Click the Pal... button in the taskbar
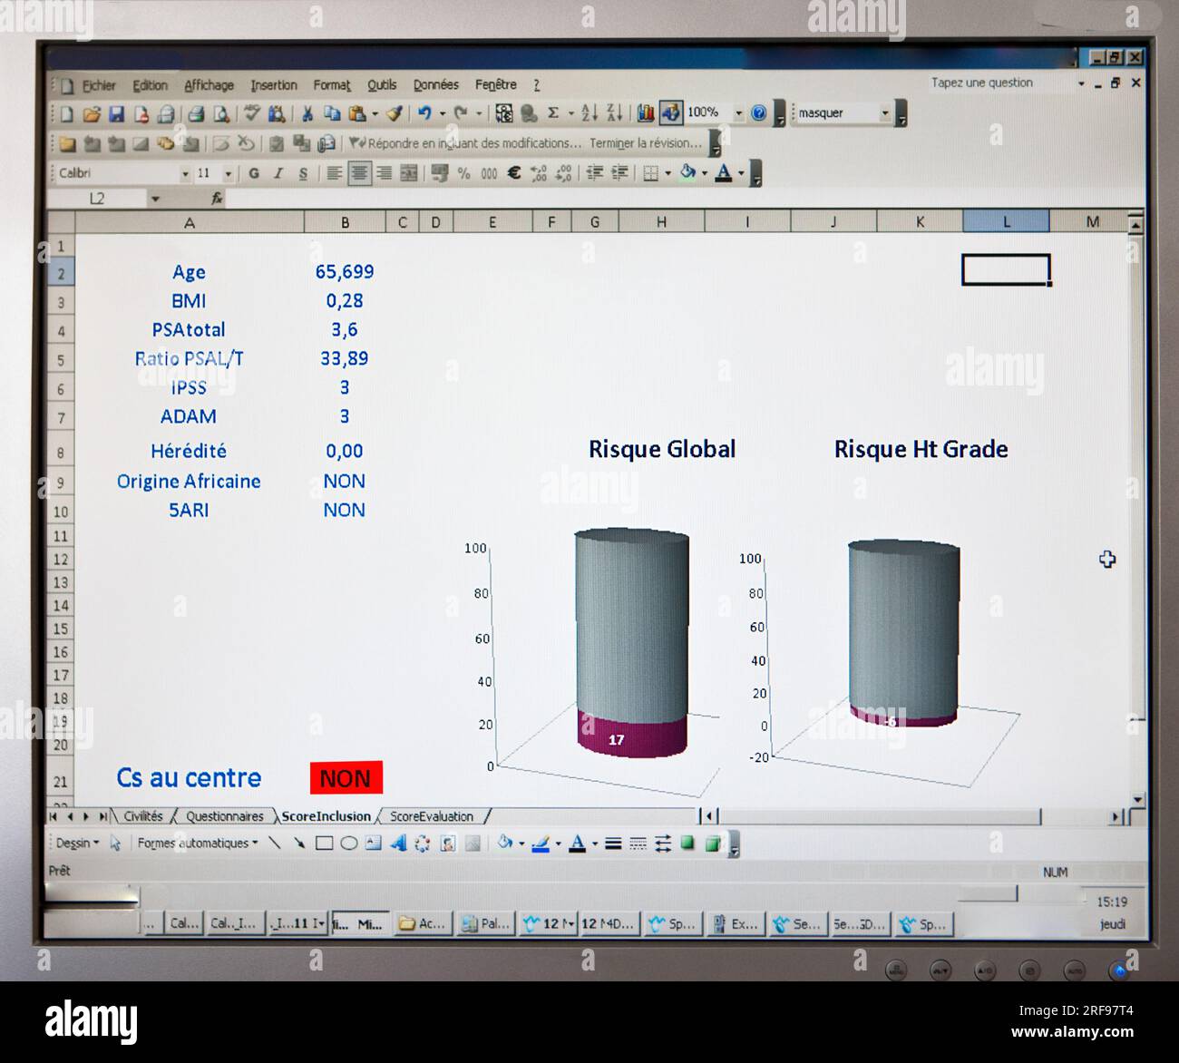1179x1063 pixels. tap(485, 924)
